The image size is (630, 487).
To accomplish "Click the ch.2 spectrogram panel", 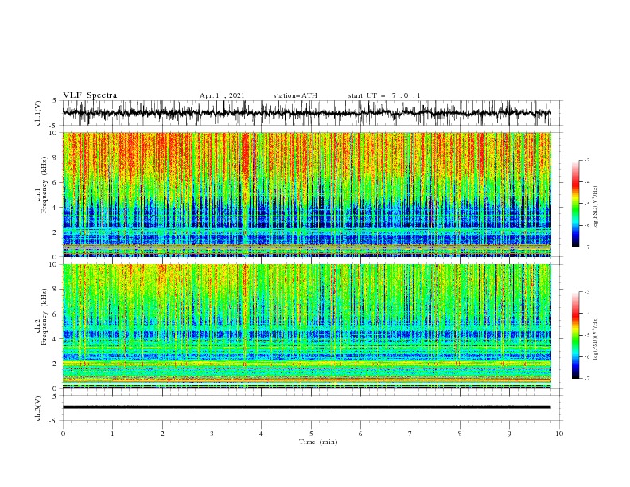I will [x=306, y=326].
